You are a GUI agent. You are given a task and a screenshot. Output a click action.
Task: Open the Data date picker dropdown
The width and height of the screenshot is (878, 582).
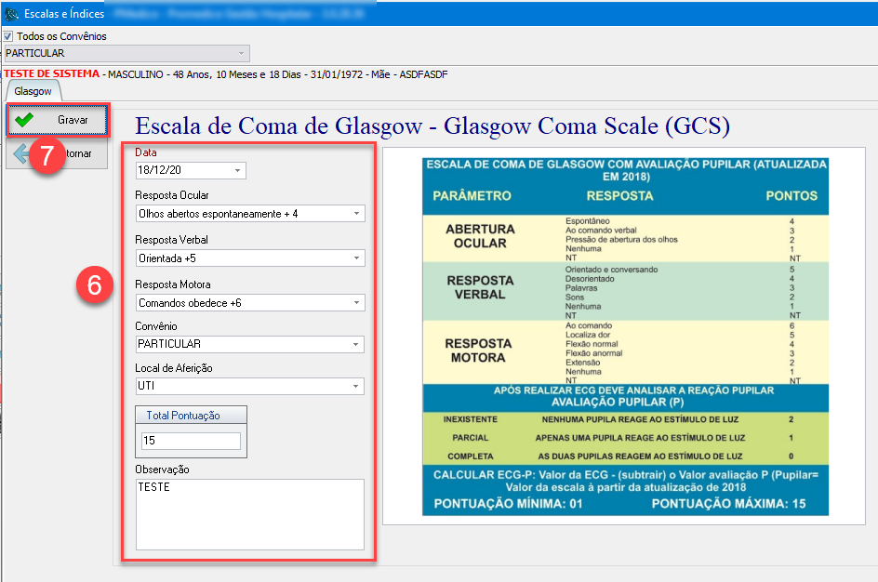coord(238,170)
